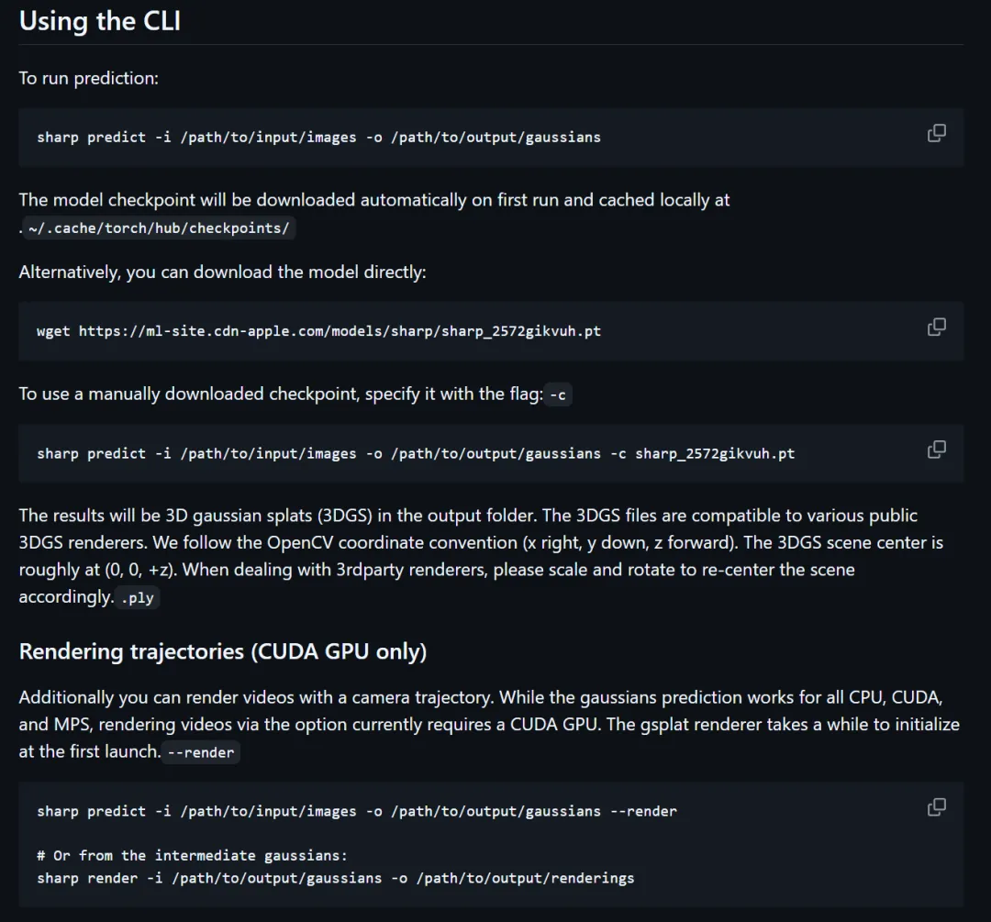Click the inline --render option code

coord(201,752)
